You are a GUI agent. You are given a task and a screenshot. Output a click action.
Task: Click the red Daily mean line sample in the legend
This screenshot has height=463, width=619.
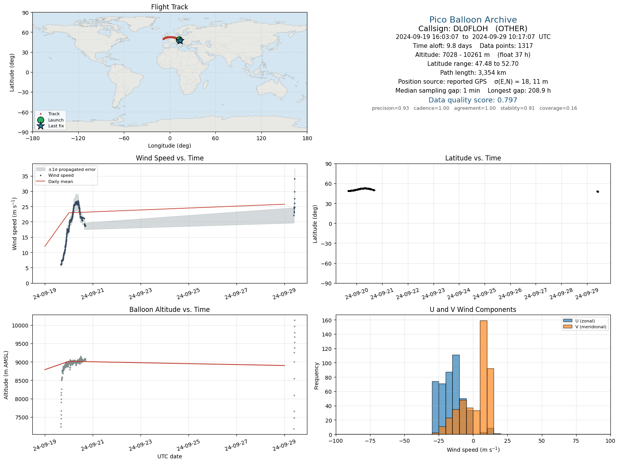(41, 181)
